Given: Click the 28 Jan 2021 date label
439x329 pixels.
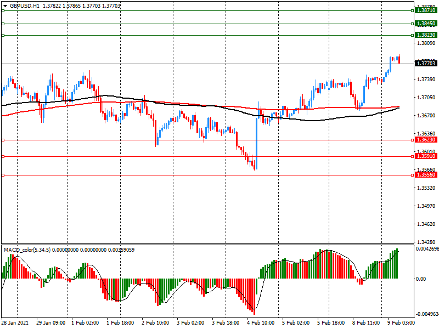Looking at the screenshot, I should [16, 324].
